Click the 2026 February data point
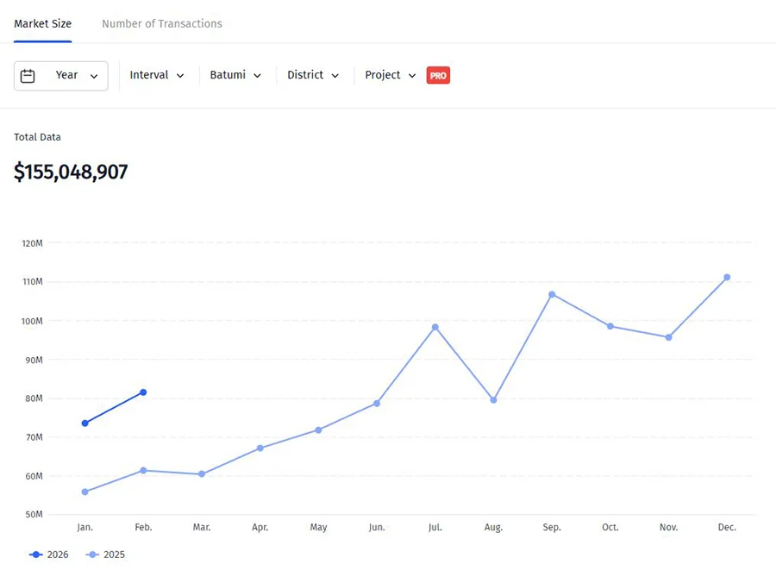This screenshot has width=776, height=577. 143,392
